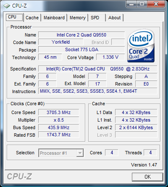Click the Threads count field

pos(150,153)
